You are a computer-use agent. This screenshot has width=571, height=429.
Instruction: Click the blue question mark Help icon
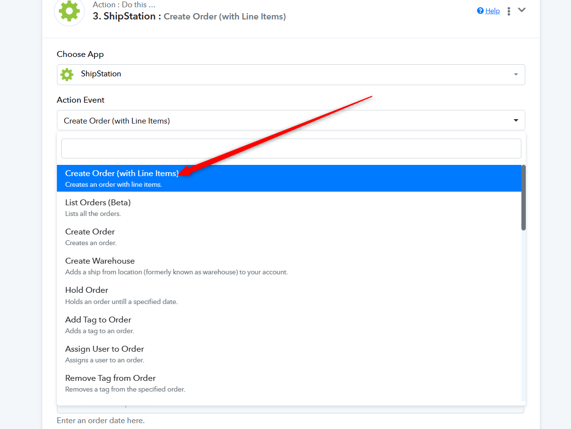click(x=480, y=11)
